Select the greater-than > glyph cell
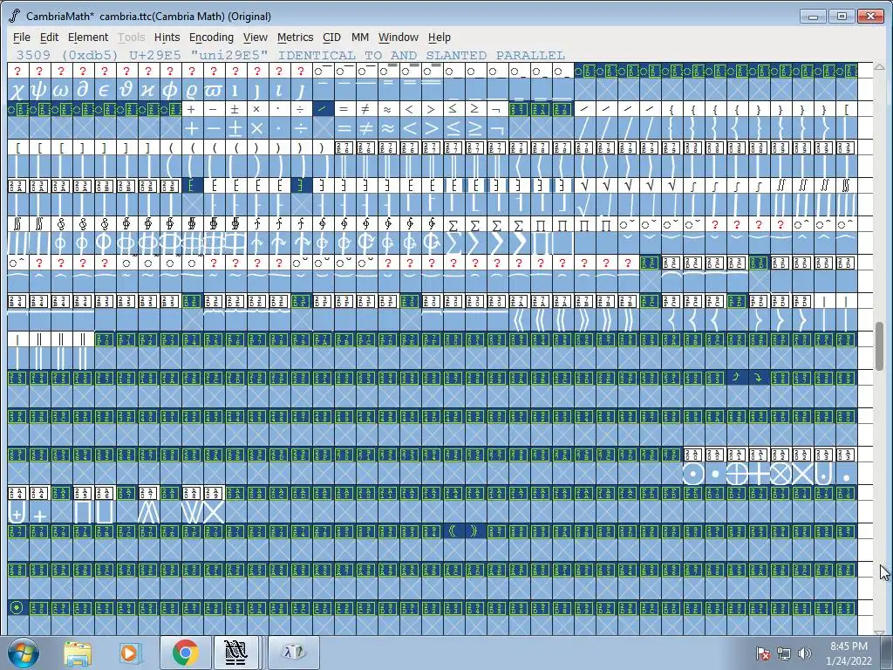 [x=431, y=128]
